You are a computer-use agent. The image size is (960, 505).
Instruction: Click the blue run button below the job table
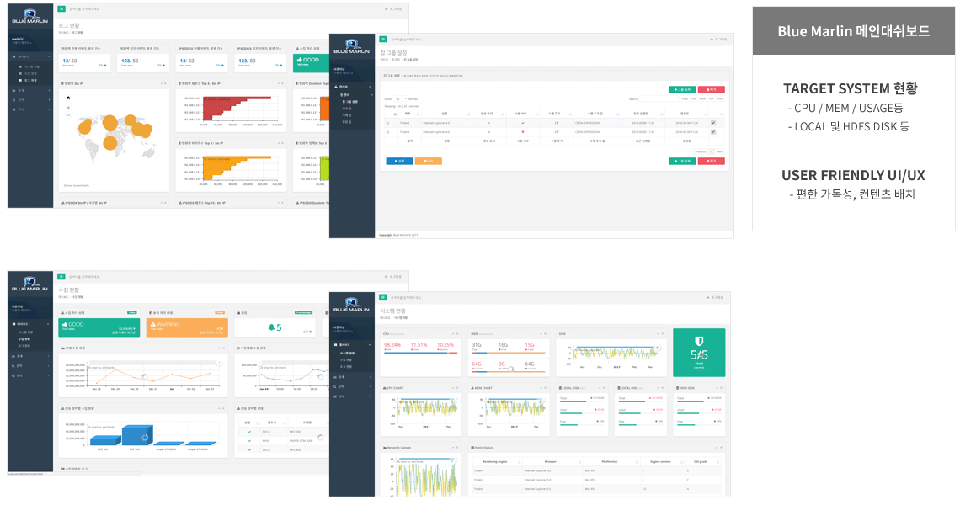[x=399, y=161]
